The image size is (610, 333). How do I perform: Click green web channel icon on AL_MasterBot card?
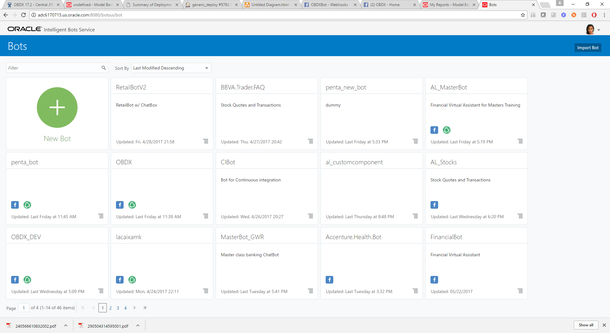447,130
